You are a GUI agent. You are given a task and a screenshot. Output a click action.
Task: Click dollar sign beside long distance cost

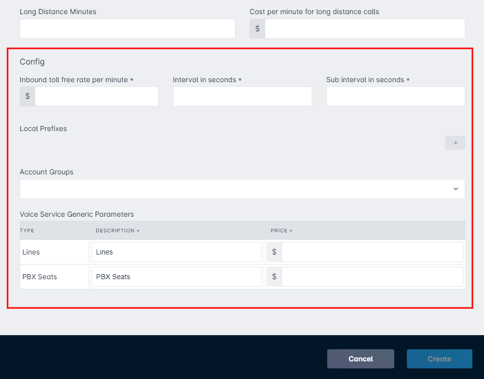click(x=258, y=29)
